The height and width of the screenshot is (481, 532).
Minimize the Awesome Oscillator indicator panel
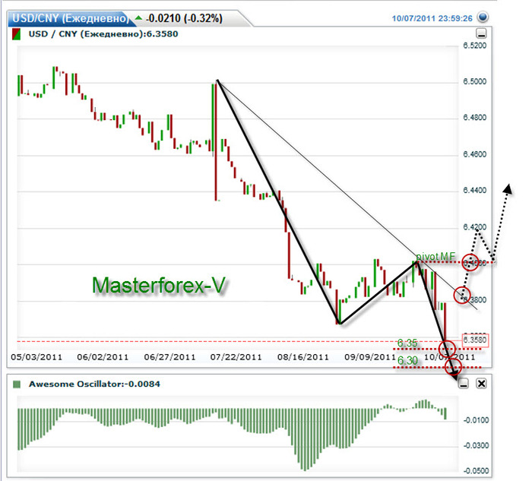pyautogui.click(x=464, y=384)
